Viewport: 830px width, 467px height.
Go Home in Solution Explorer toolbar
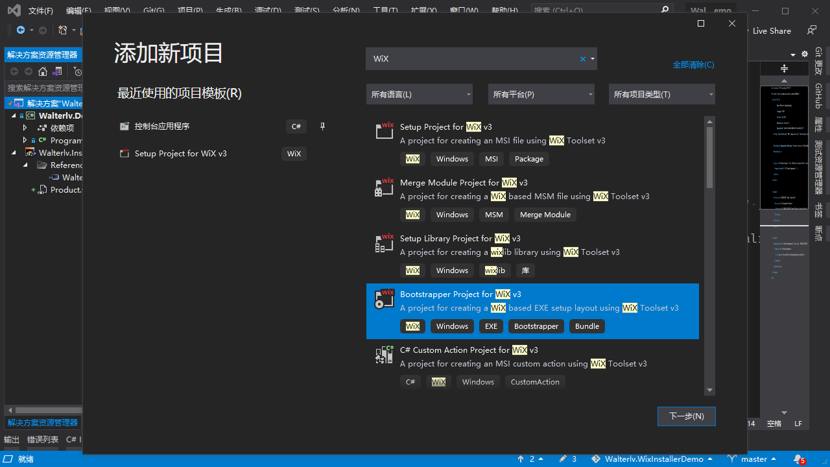pyautogui.click(x=43, y=71)
